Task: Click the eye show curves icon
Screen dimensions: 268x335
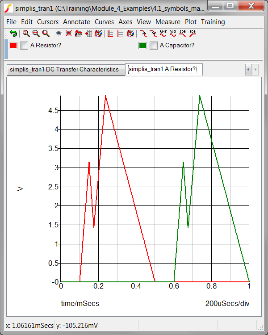Action: 59,33
